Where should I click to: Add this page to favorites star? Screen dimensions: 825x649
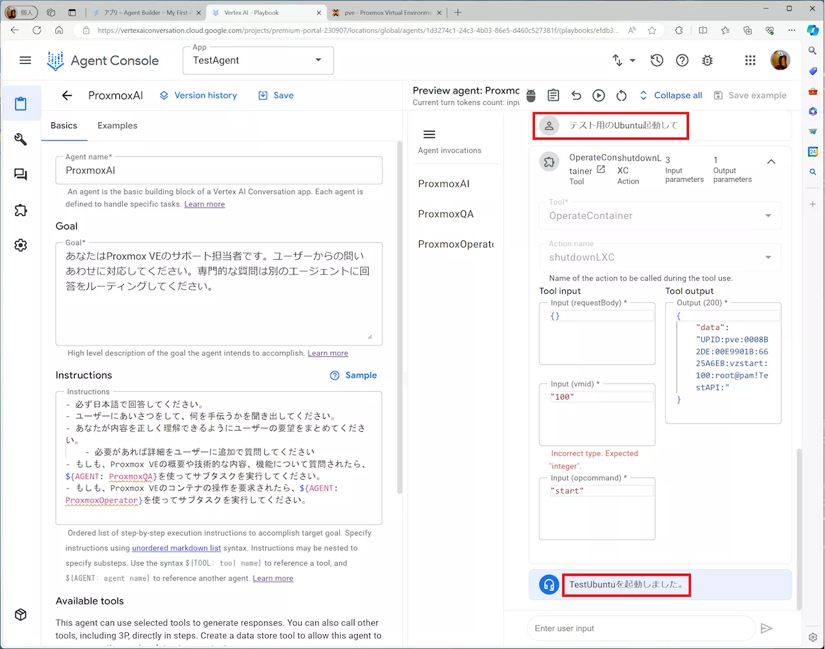point(652,30)
